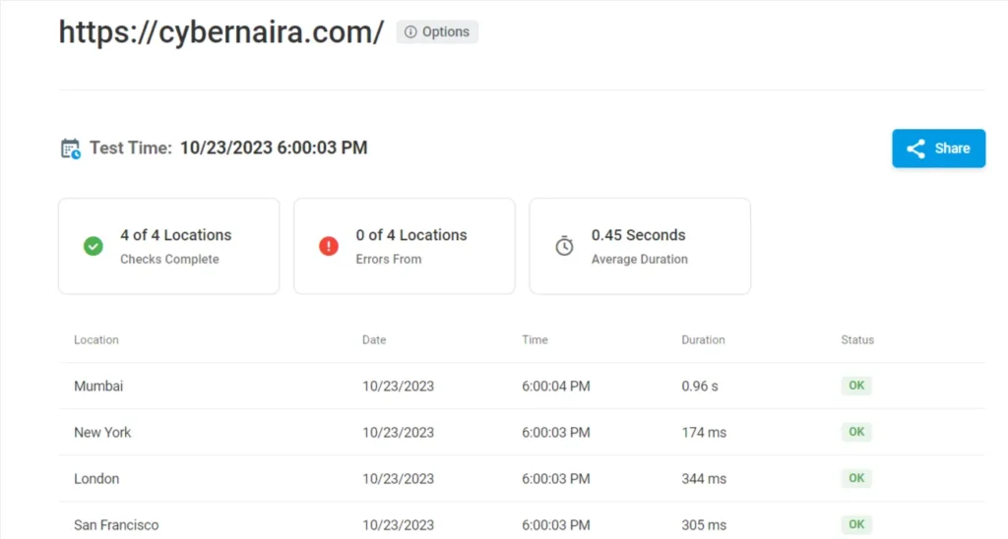Click the 6:00:04 PM time in Mumbai row
1008x539 pixels.
[x=556, y=387]
